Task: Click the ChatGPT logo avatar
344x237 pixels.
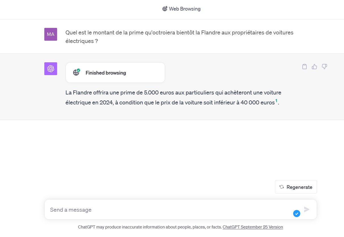Action: (x=51, y=69)
